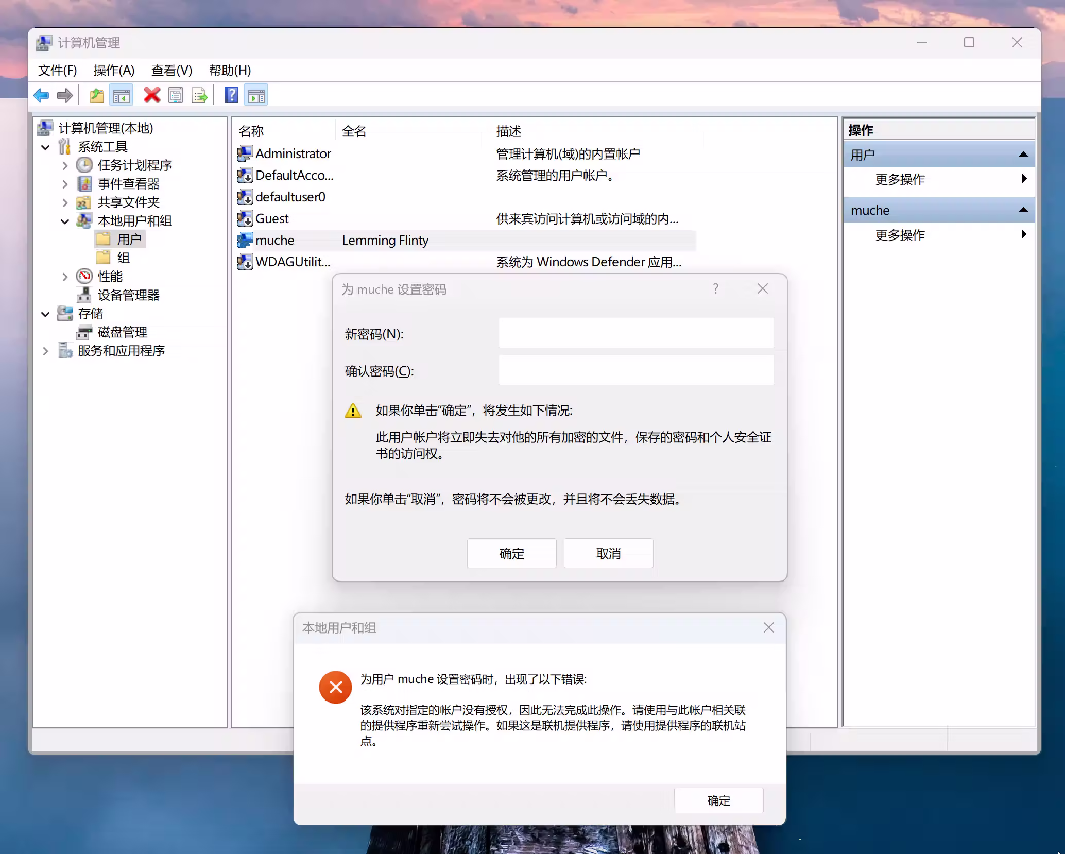
Task: Open the 操作(A) menu
Action: coord(114,71)
